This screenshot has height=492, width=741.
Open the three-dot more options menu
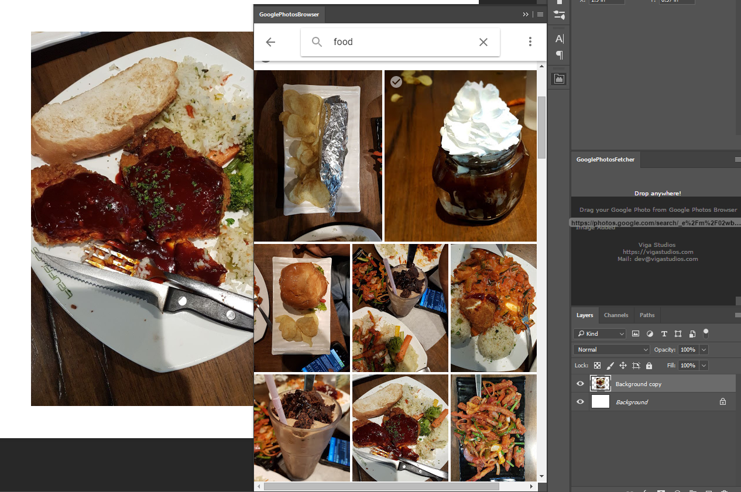530,42
